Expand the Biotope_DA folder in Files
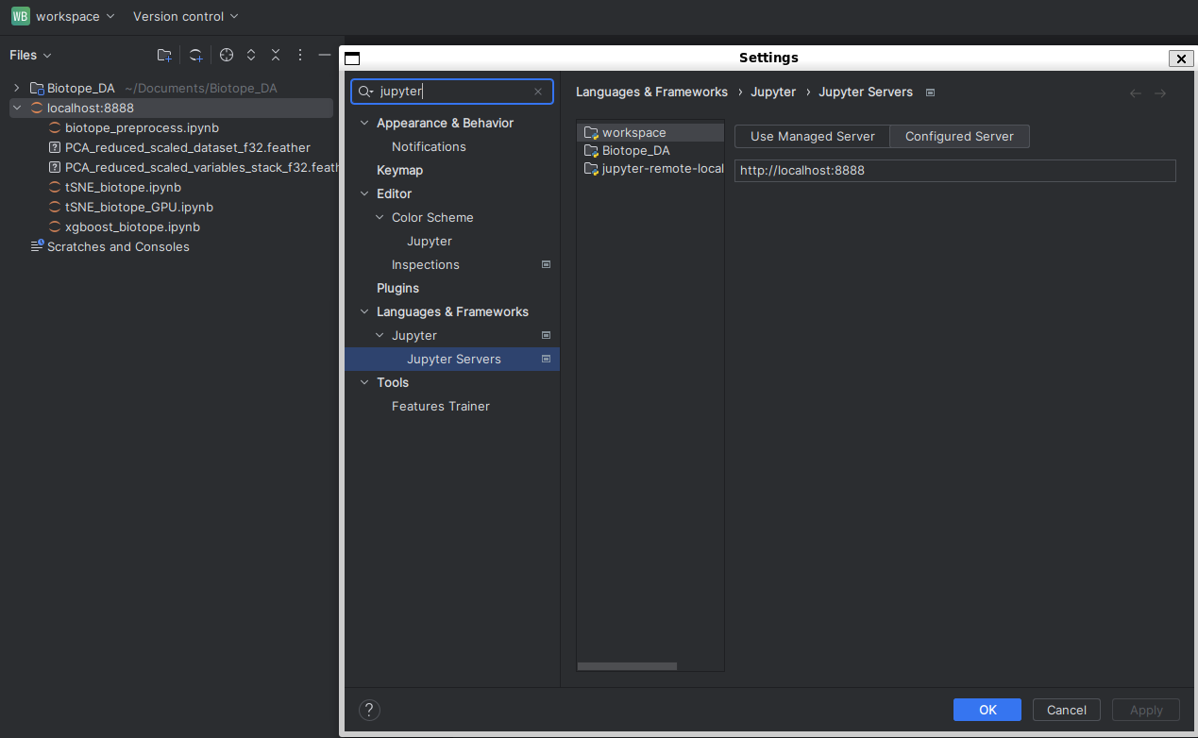This screenshot has height=738, width=1198. pos(17,88)
